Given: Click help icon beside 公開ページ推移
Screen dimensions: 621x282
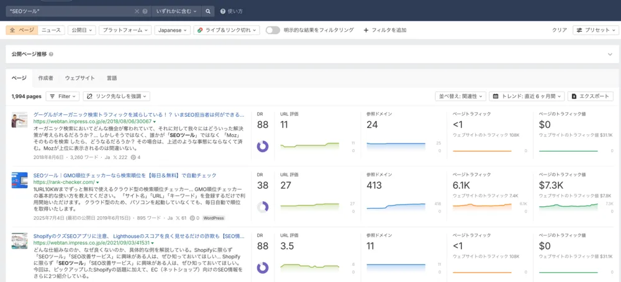Looking at the screenshot, I should 51,54.
